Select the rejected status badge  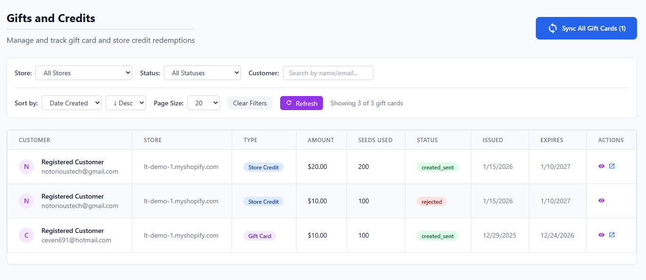pyautogui.click(x=431, y=201)
